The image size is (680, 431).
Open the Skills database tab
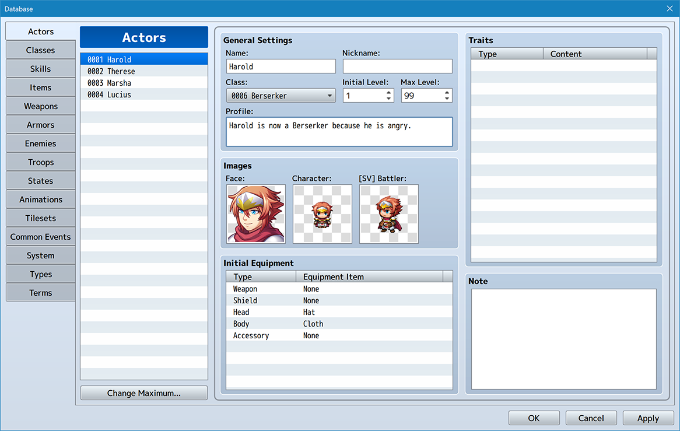[x=41, y=69]
